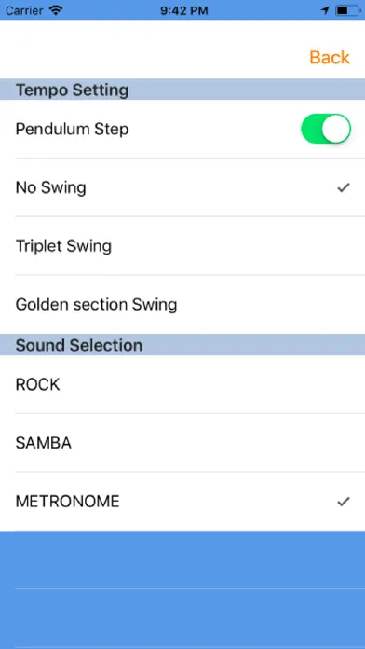Pick the ROCK sound
The image size is (365, 649).
pyautogui.click(x=182, y=384)
